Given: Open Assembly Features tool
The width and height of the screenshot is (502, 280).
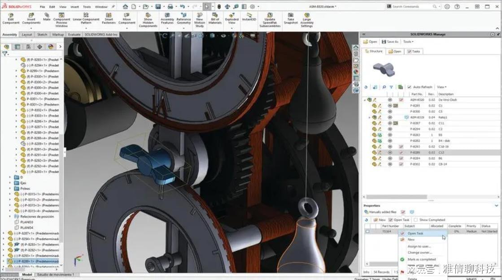Looking at the screenshot, I should [x=167, y=19].
